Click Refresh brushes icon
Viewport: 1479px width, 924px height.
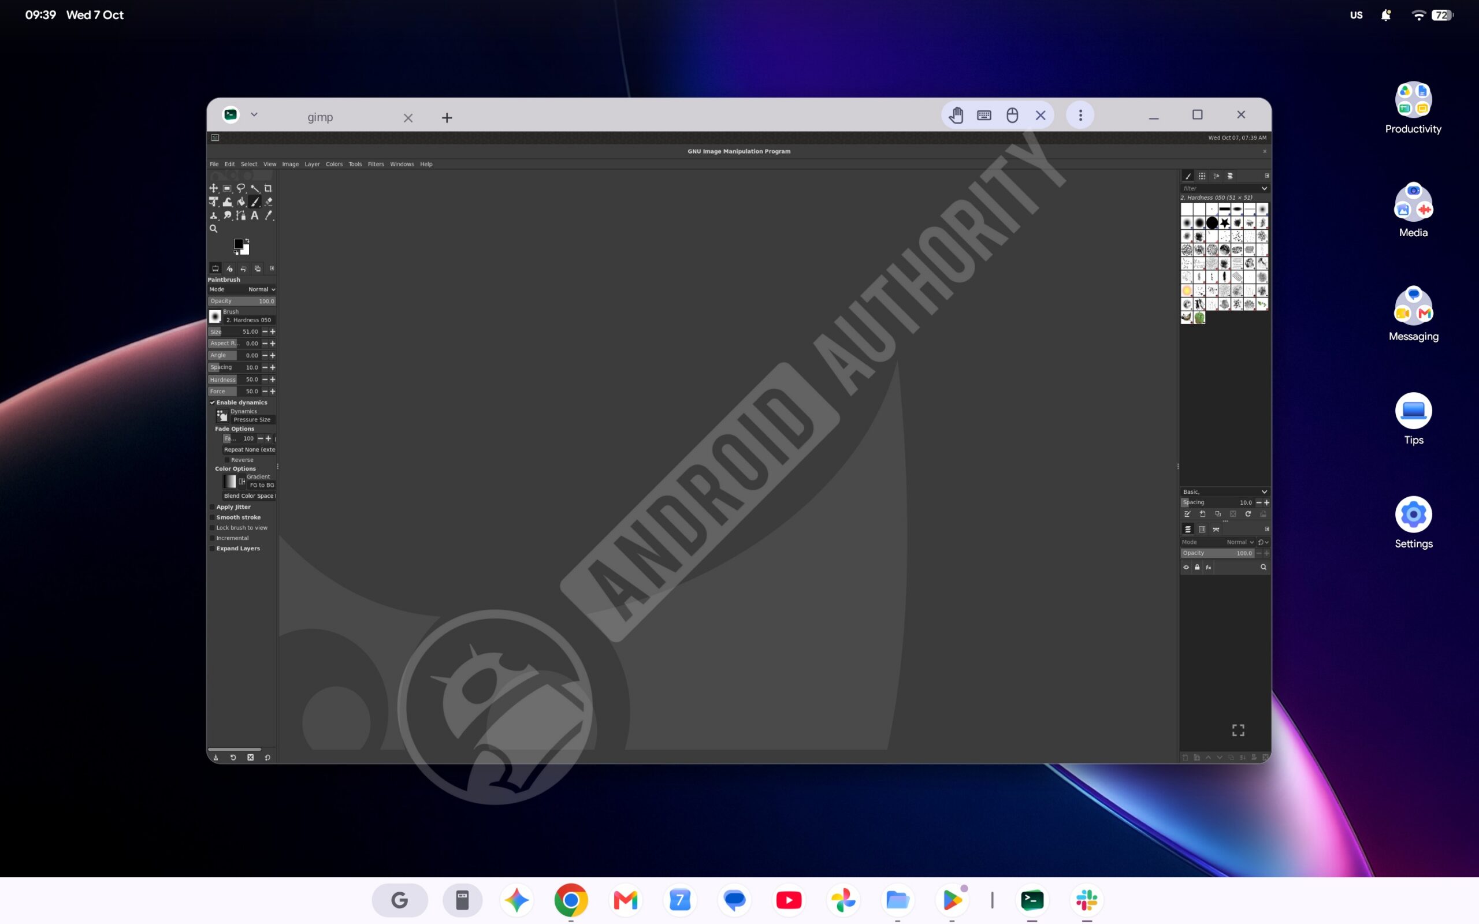pos(1248,514)
